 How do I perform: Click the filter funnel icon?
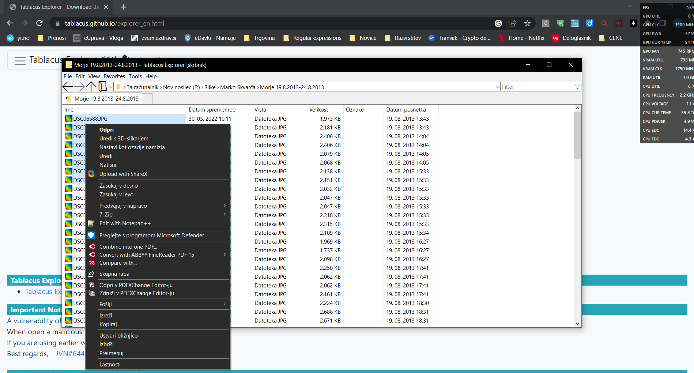(577, 87)
